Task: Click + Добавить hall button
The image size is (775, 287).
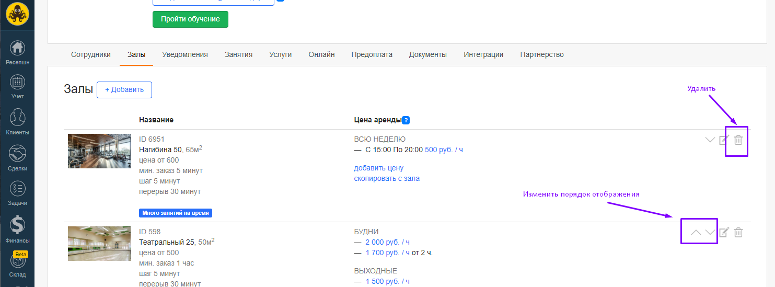Action: 124,89
